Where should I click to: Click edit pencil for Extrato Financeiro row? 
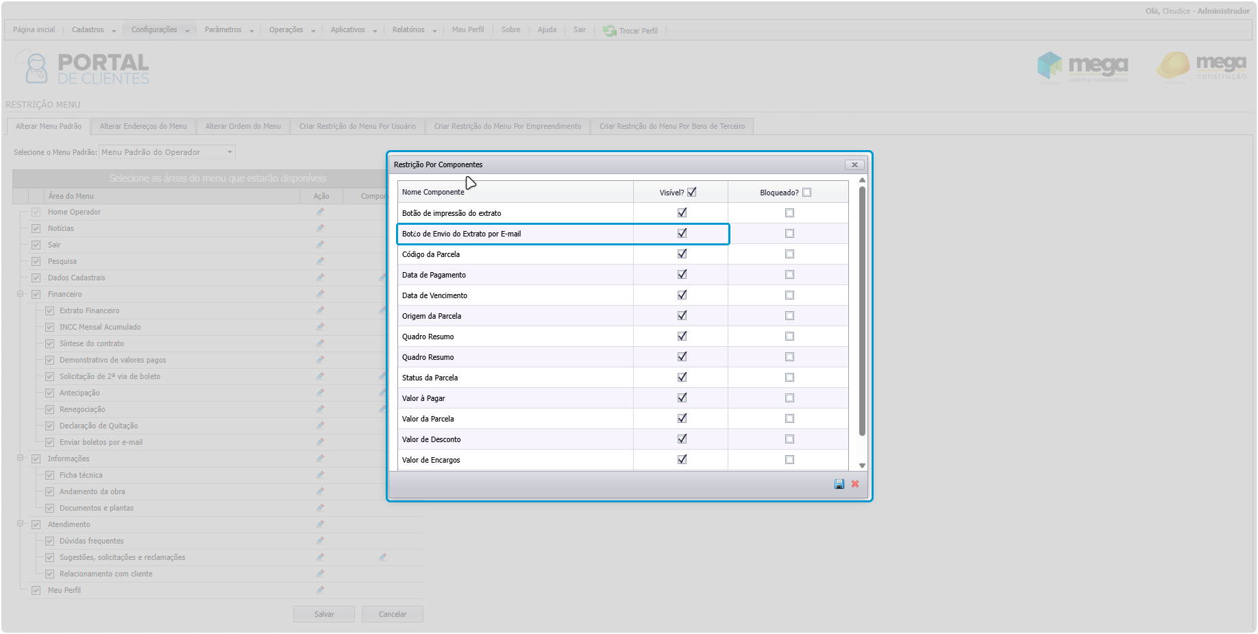[320, 310]
